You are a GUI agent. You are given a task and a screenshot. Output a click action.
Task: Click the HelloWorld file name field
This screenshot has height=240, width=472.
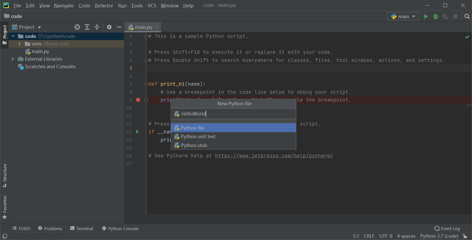pos(233,114)
